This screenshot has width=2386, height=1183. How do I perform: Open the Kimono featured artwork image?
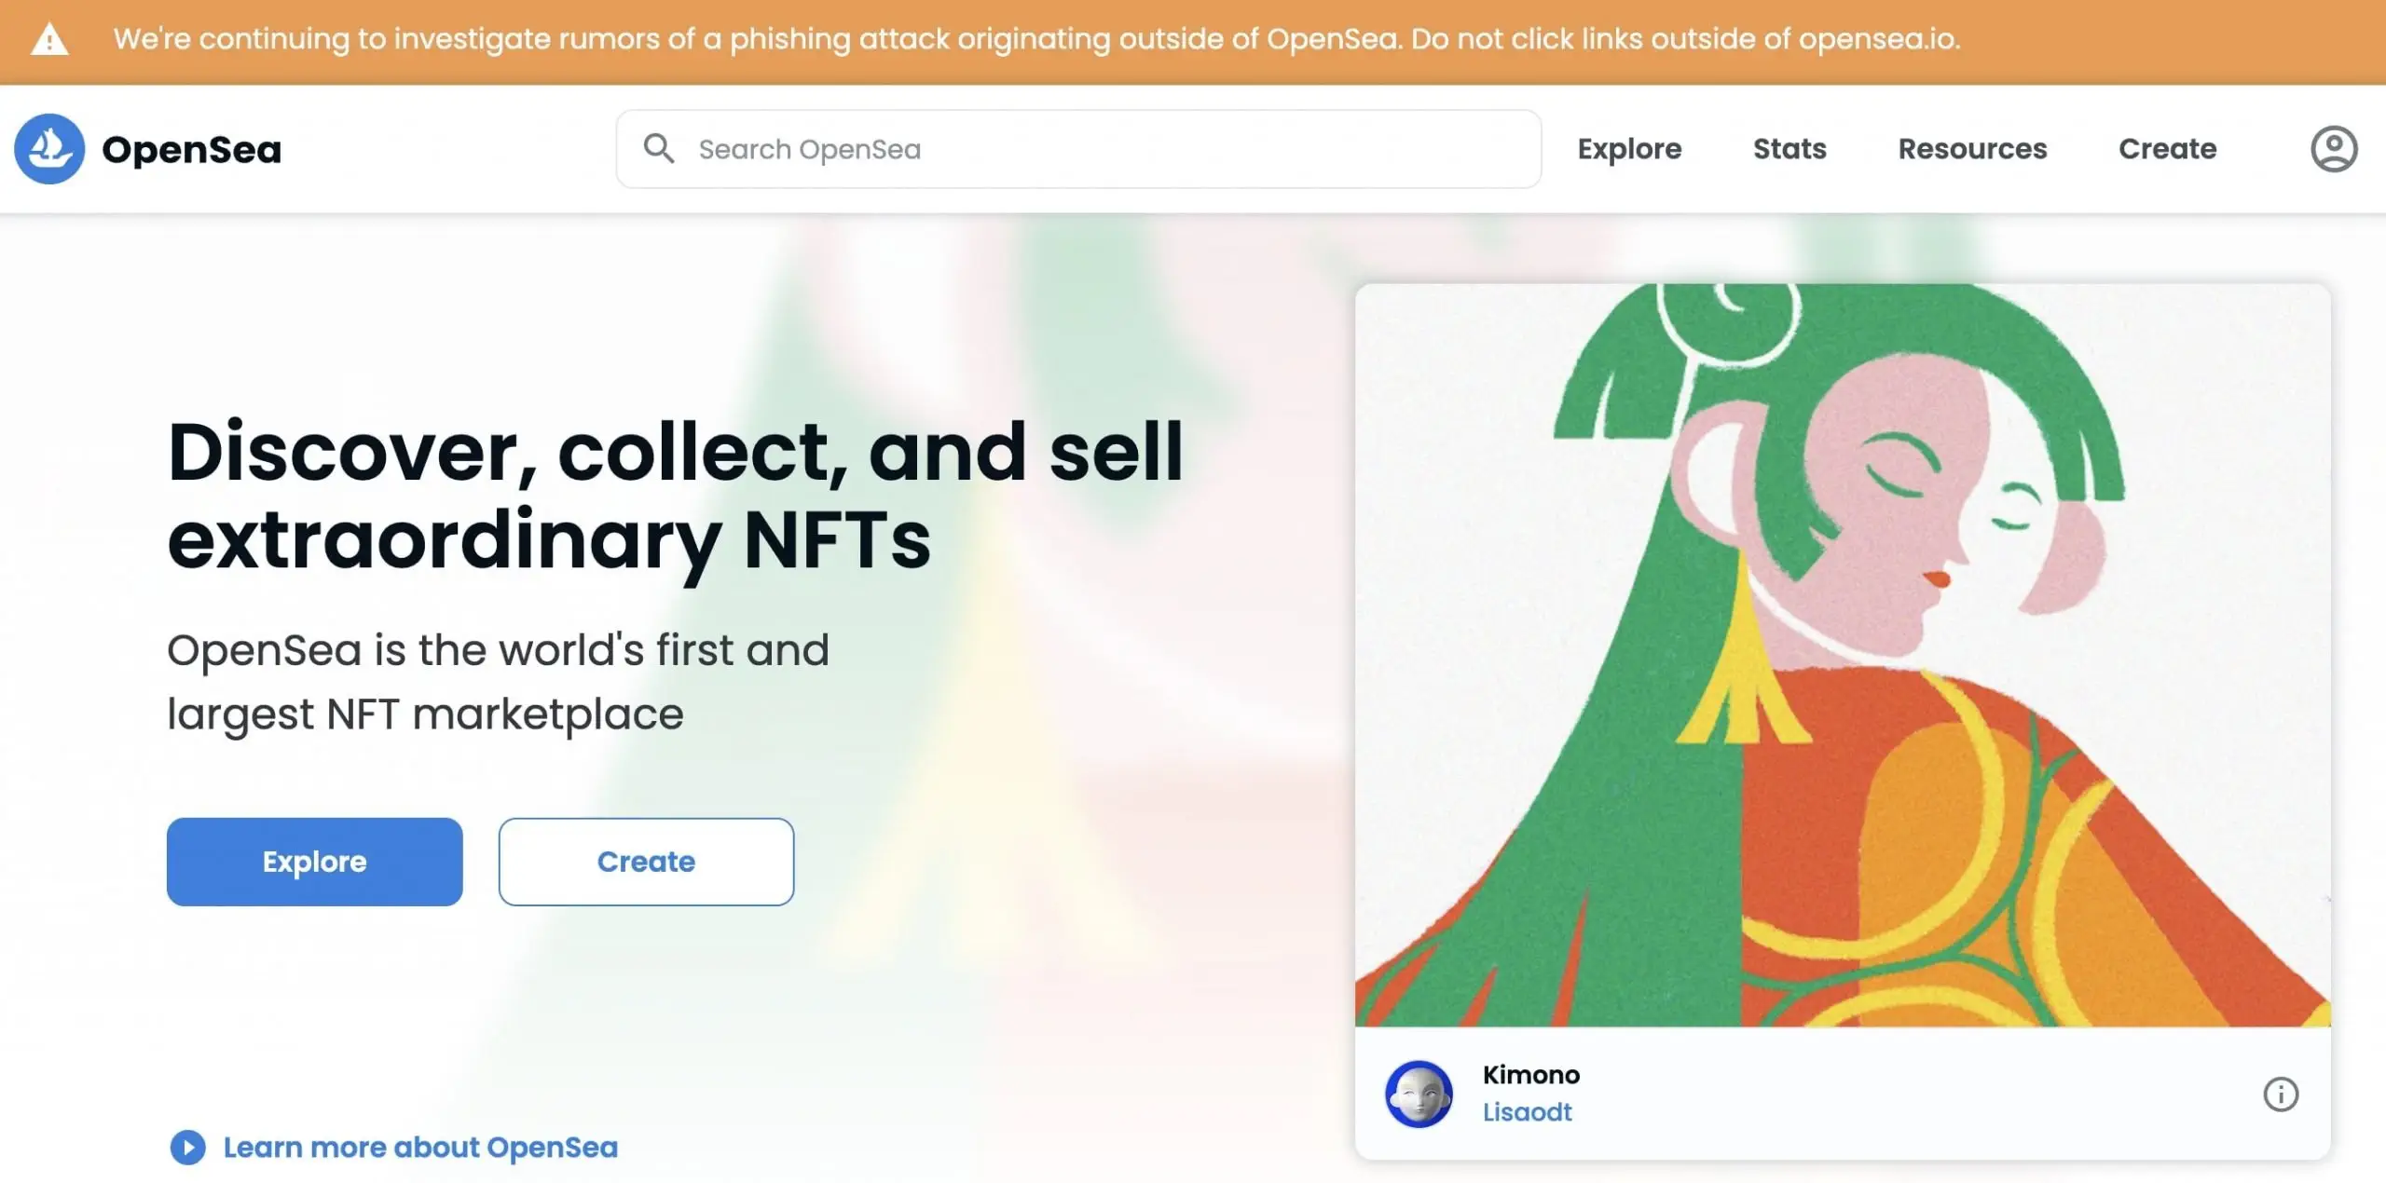1843,655
